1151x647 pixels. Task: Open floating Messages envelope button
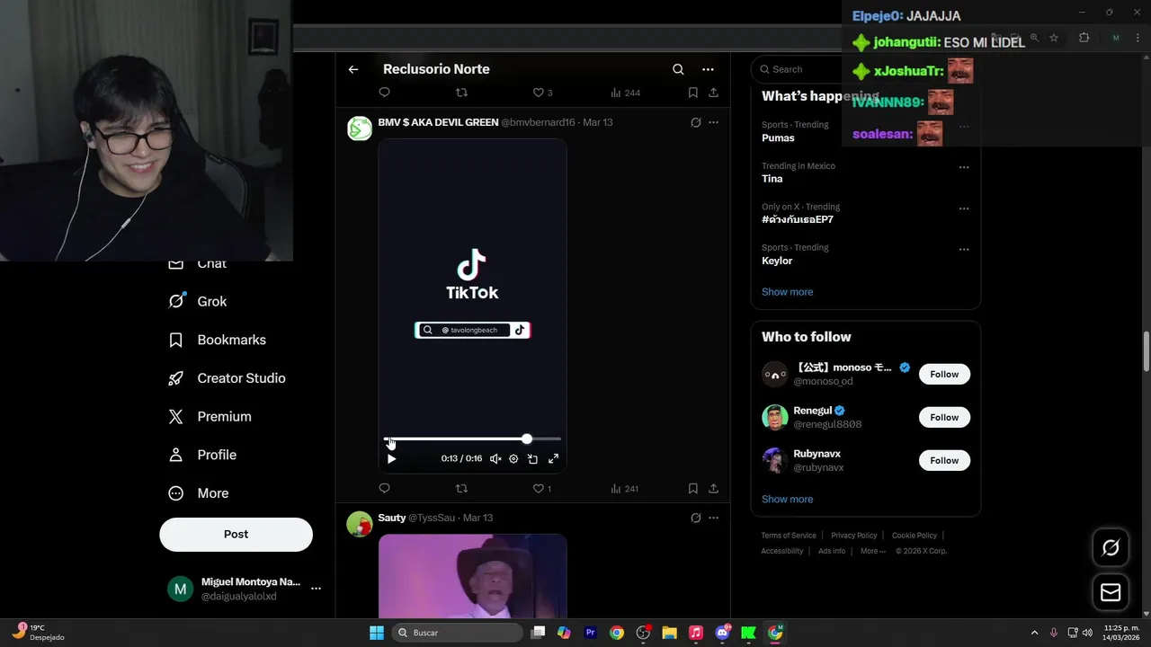tap(1111, 592)
